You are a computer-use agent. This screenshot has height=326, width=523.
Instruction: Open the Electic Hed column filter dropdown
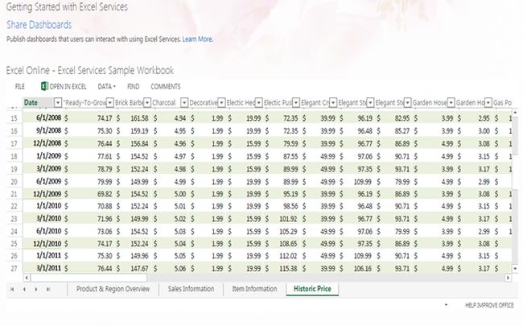(258, 102)
